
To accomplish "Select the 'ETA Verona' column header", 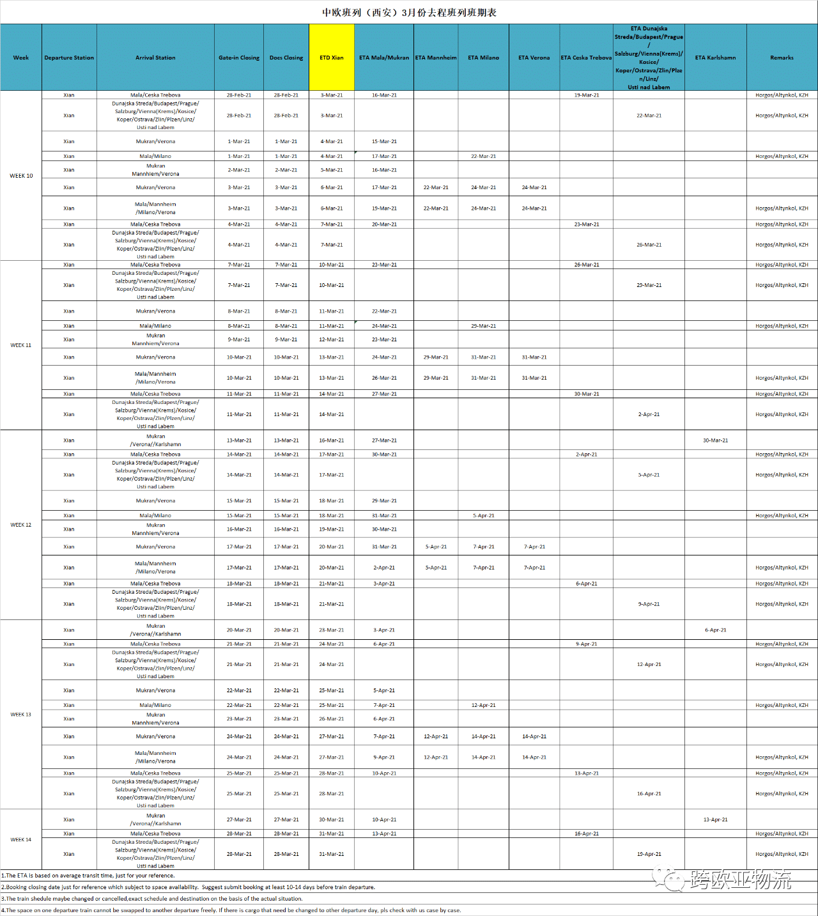I will 534,58.
